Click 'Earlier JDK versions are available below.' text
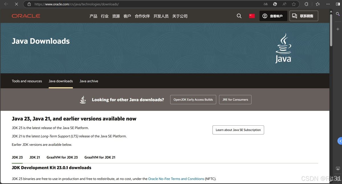The height and width of the screenshot is (184, 342). click(42, 145)
